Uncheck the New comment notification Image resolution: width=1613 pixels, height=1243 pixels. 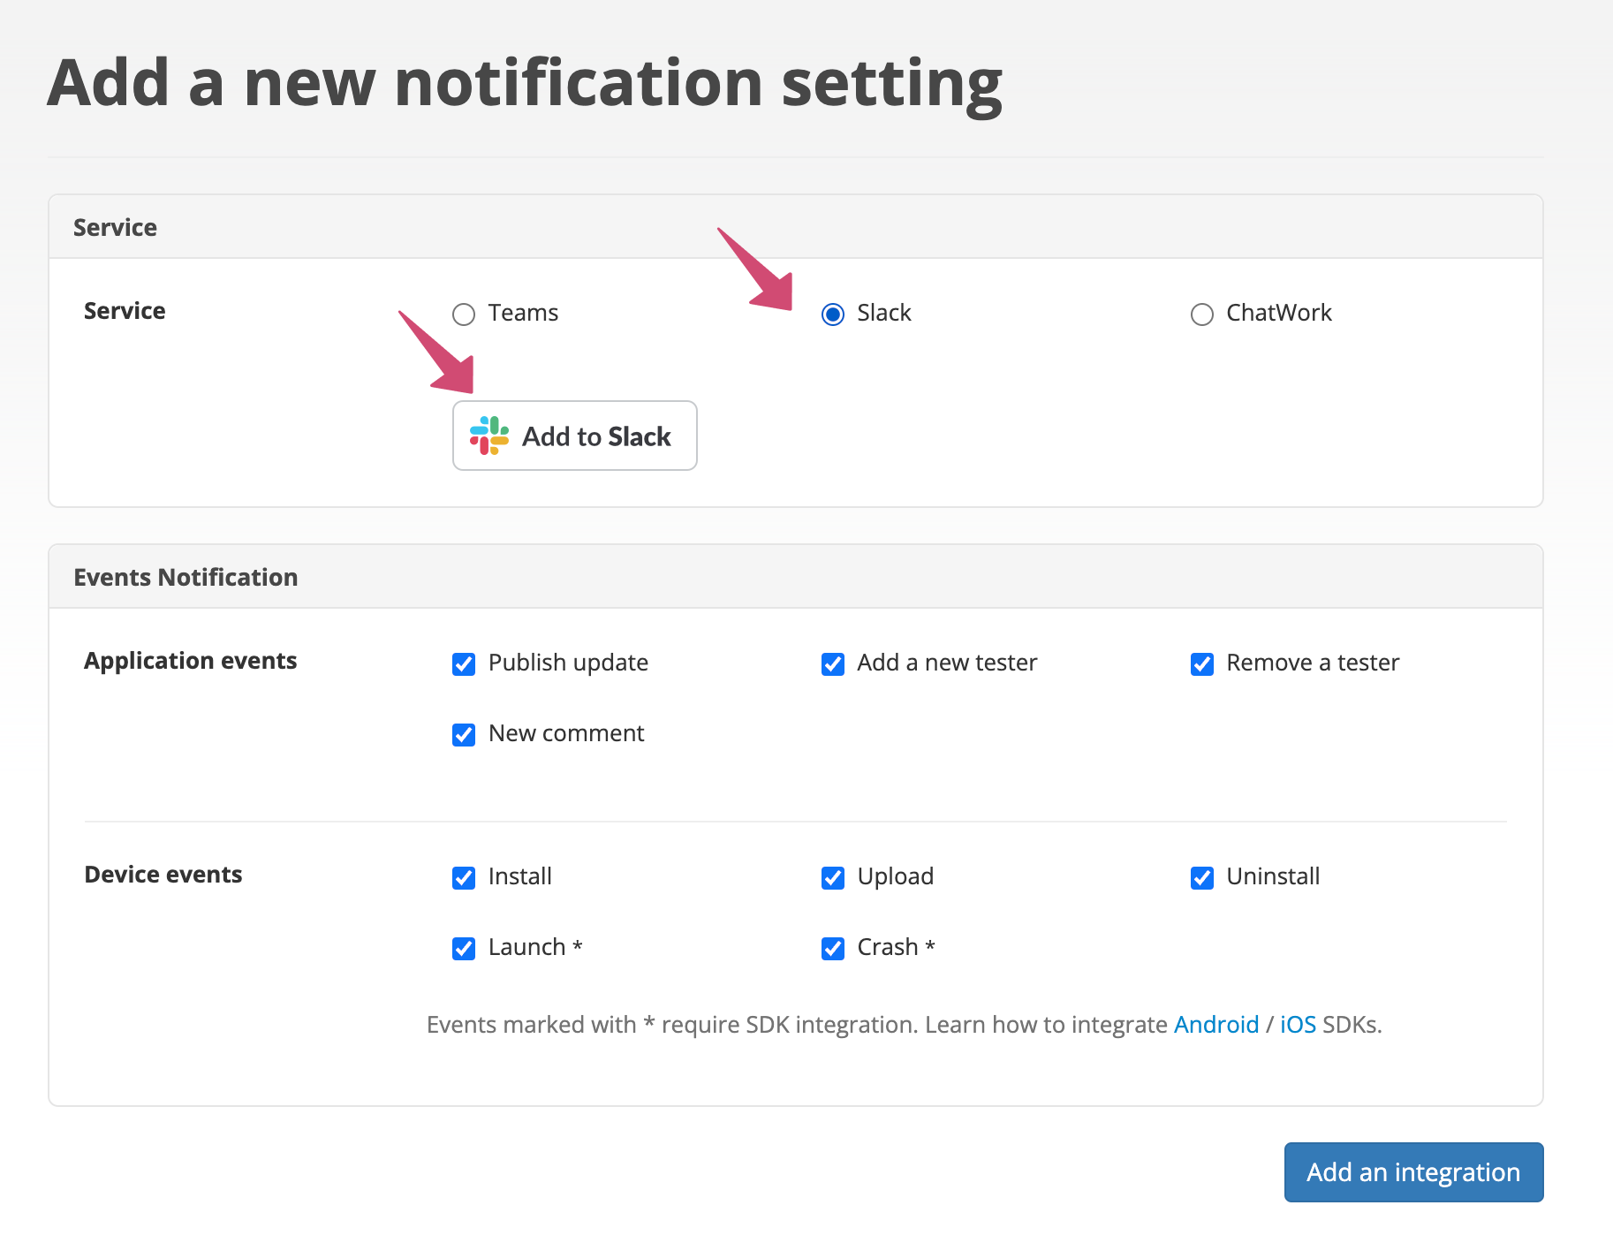463,734
